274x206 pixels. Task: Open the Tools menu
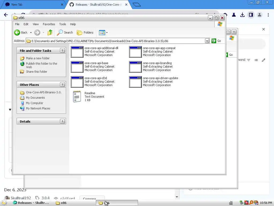click(x=63, y=24)
